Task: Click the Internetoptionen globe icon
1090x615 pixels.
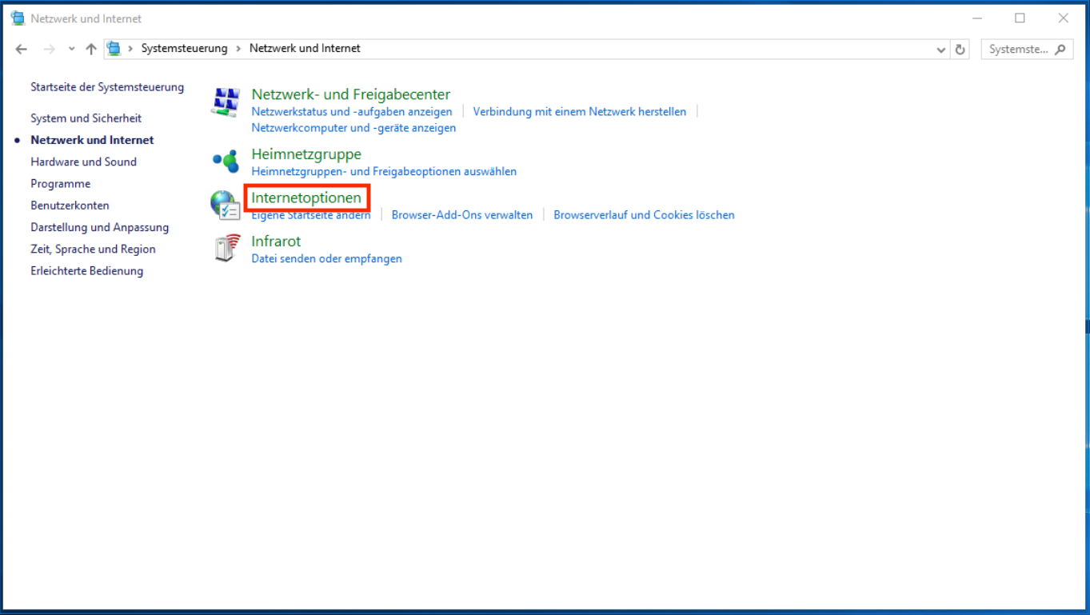Action: [226, 205]
